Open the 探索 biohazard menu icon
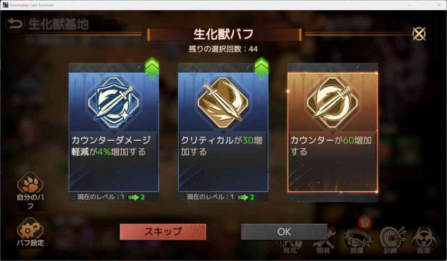 424,240
